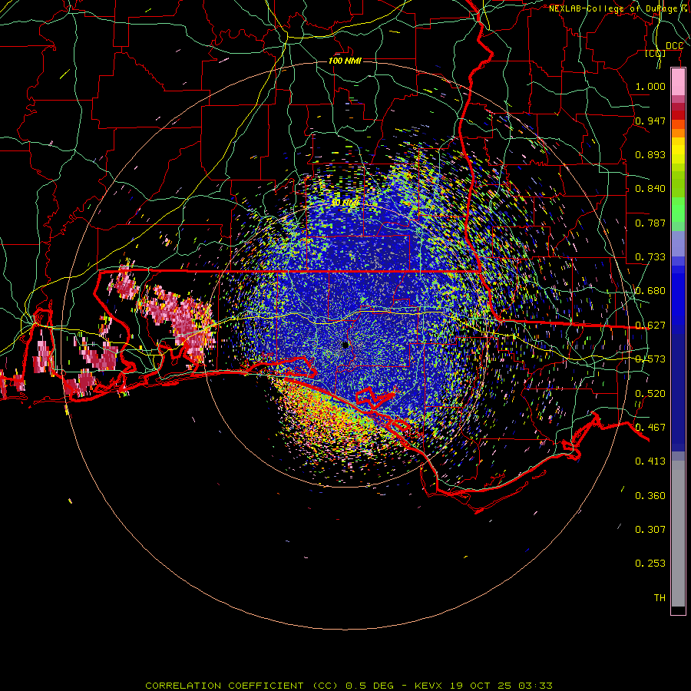The height and width of the screenshot is (691, 691).
Task: Click the 0.840 scale value
Action: pyautogui.click(x=650, y=189)
